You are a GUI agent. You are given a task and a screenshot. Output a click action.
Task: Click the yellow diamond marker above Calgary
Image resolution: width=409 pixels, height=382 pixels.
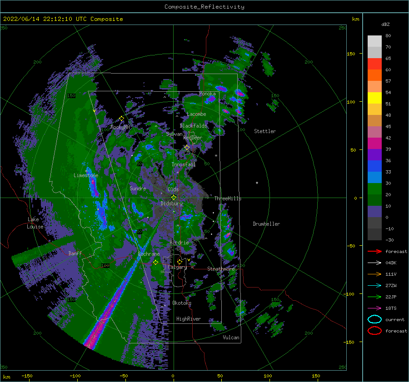180,262
